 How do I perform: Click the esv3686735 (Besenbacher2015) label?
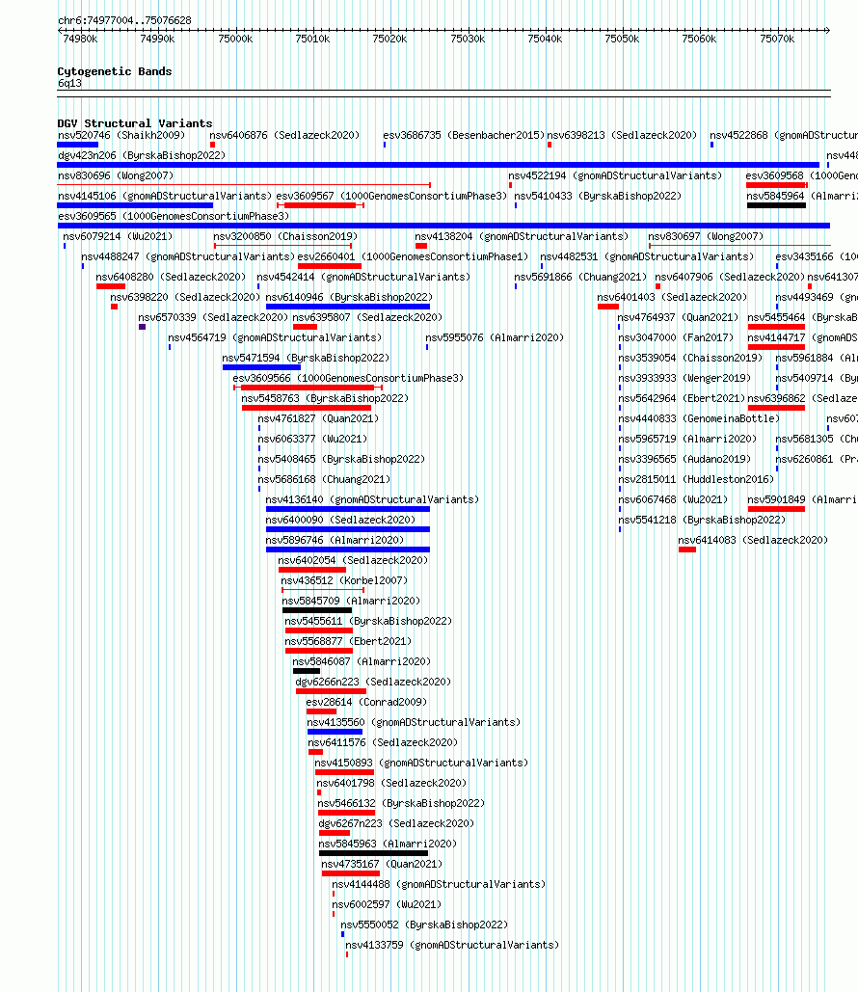464,135
